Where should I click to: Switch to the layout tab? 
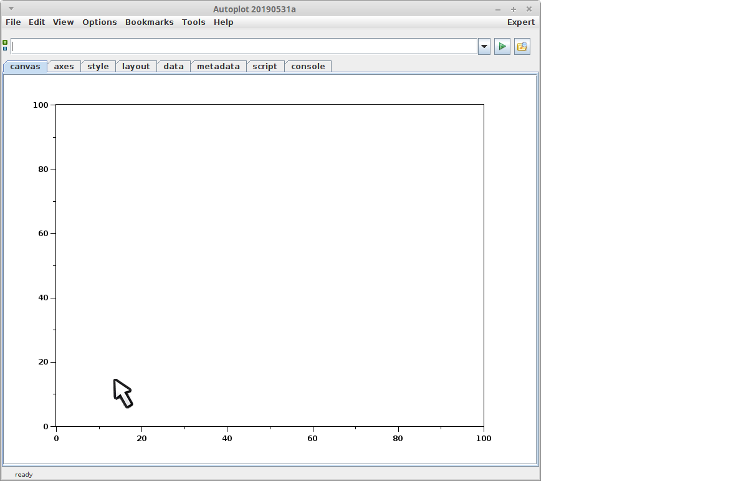click(136, 67)
